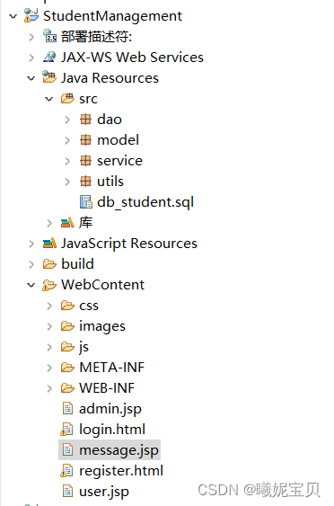Click the user.jsp file icon

67,491
